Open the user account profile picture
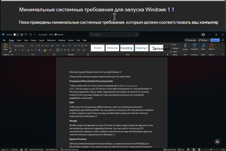The width and height of the screenshot is (226, 151). click(203, 34)
